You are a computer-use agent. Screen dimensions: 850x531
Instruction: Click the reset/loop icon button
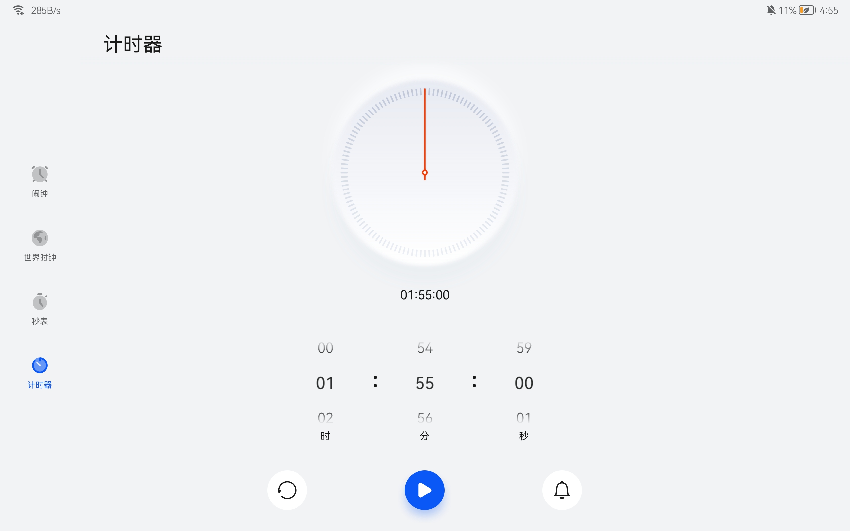pos(287,490)
